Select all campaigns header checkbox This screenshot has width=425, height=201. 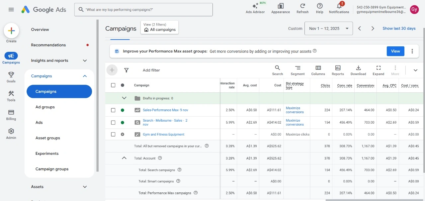tap(113, 85)
